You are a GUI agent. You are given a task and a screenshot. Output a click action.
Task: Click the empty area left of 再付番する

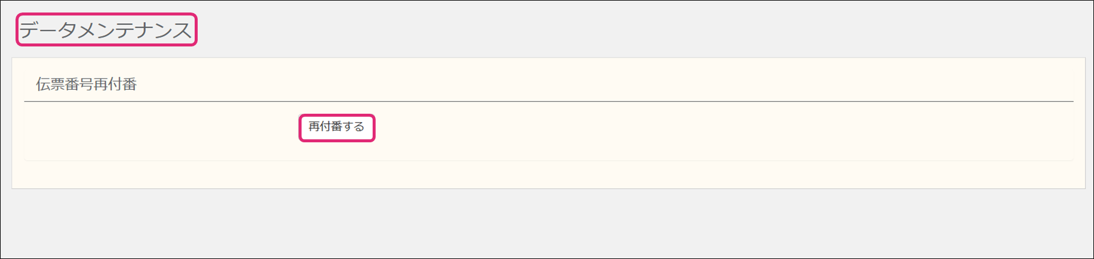[x=161, y=129]
